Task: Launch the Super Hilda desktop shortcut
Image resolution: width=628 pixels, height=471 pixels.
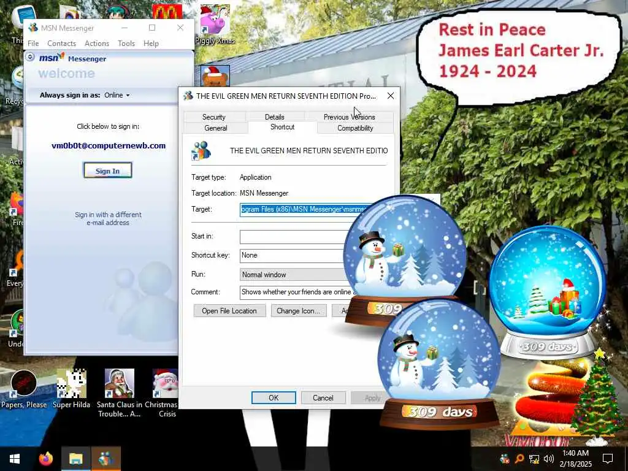Action: [x=71, y=389]
